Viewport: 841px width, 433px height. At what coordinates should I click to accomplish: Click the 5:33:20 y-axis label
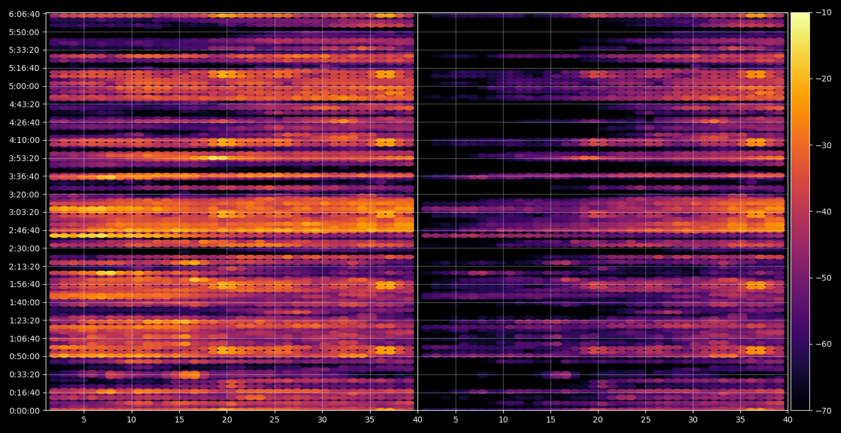(25, 50)
